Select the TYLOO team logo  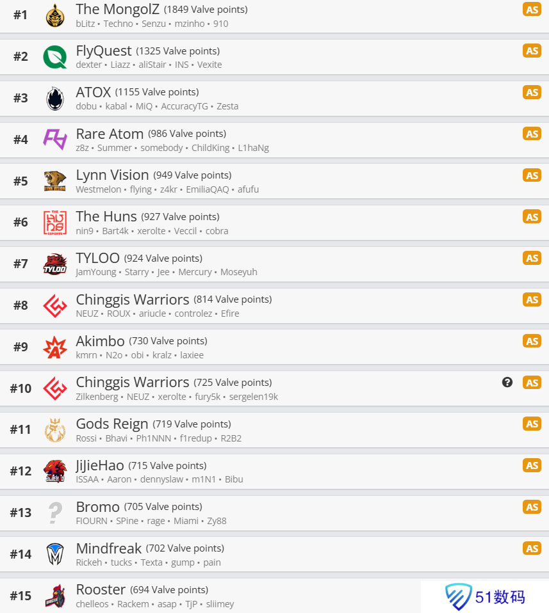tap(55, 264)
